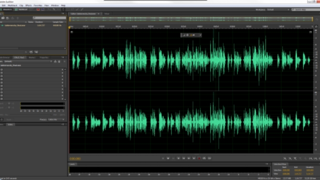Toggle Loop Playback in the Files panel

(31, 52)
